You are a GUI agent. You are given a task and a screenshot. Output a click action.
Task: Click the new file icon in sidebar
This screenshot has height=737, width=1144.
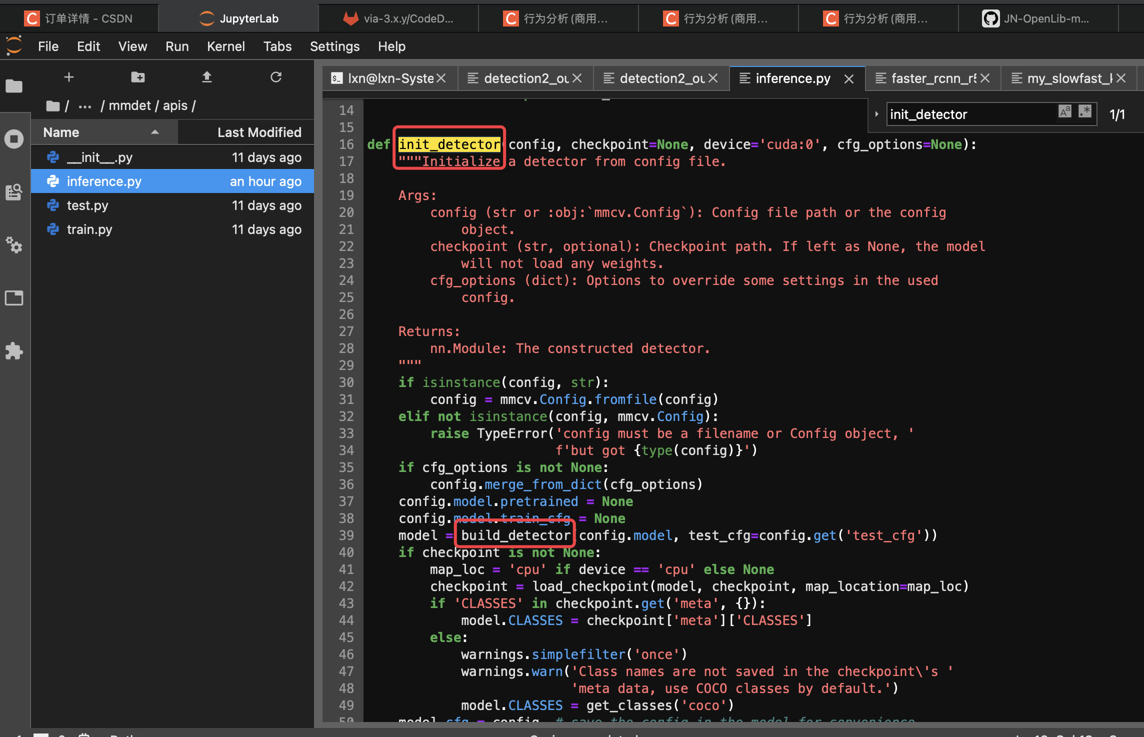[67, 76]
